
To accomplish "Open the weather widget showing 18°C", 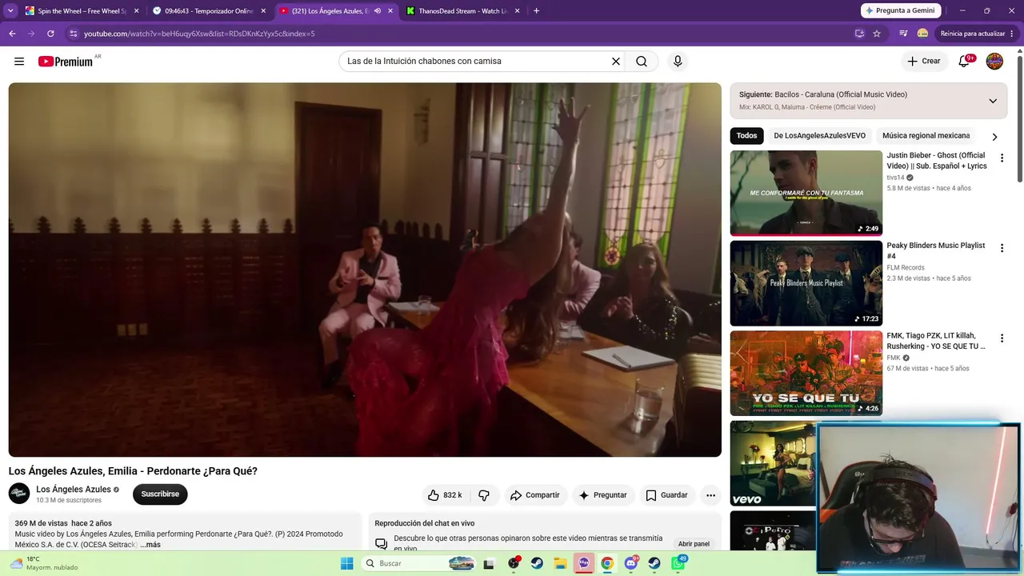I will (44, 563).
